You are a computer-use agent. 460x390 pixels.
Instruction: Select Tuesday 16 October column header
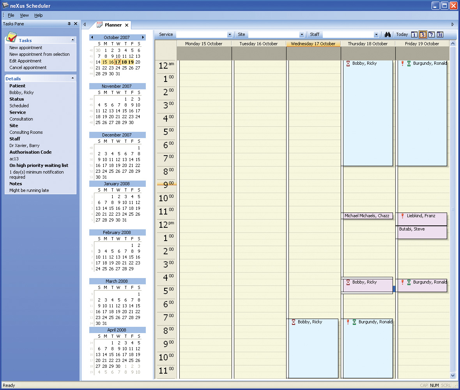(258, 44)
